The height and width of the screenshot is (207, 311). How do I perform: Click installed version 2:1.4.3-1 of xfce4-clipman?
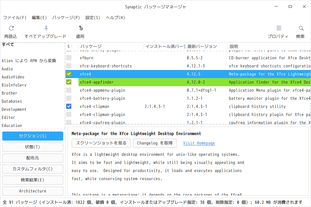(155, 107)
